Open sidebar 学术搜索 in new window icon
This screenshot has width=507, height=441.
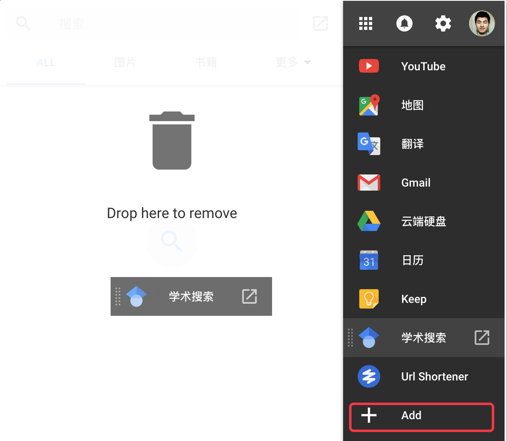482,338
